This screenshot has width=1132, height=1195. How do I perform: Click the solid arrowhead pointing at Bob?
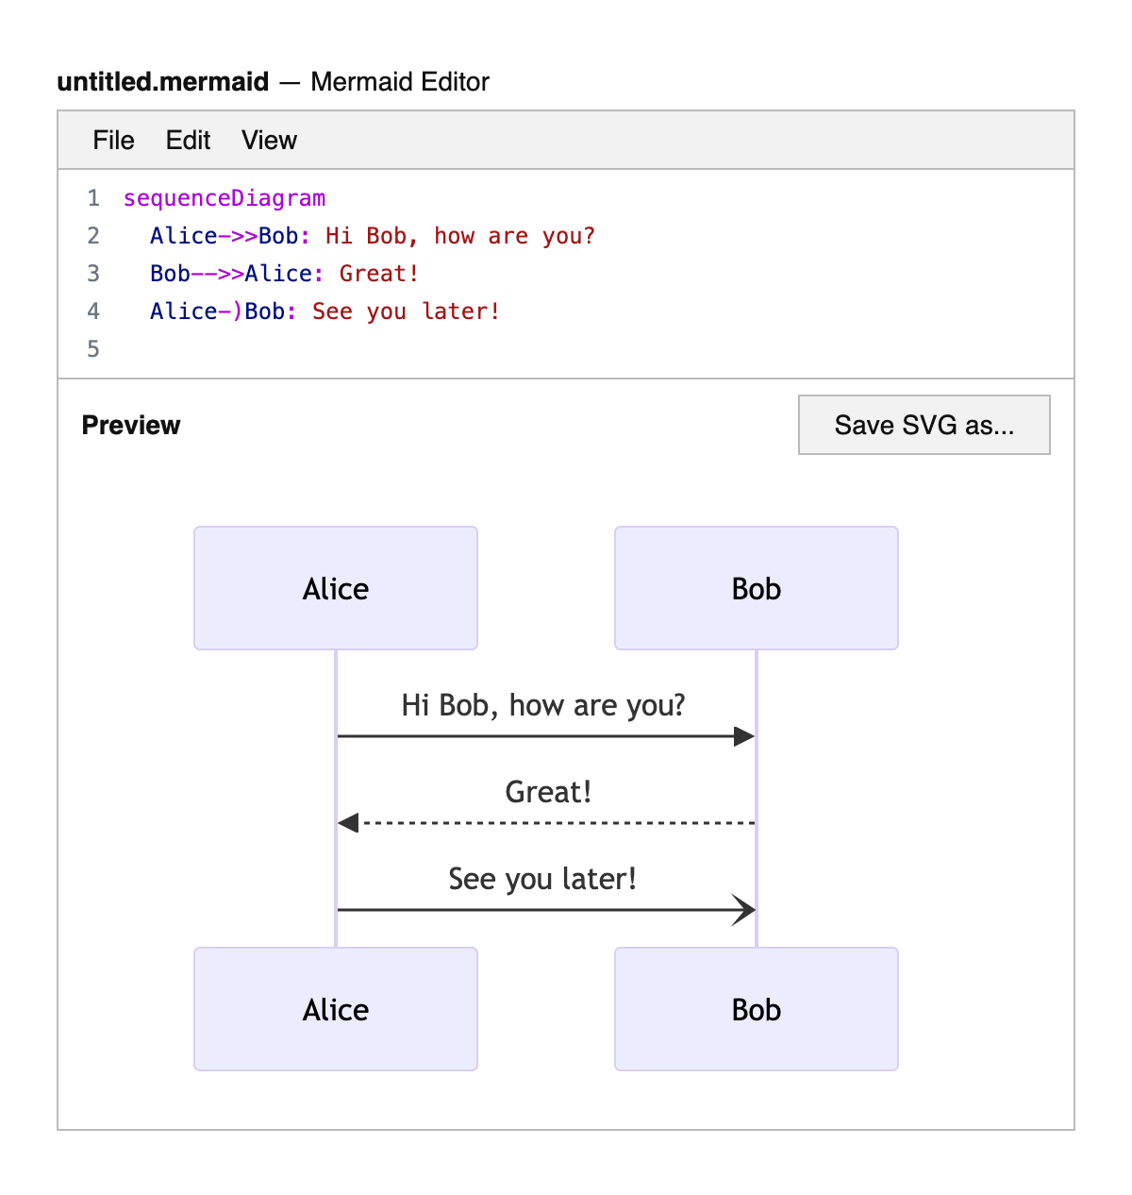[x=744, y=736]
